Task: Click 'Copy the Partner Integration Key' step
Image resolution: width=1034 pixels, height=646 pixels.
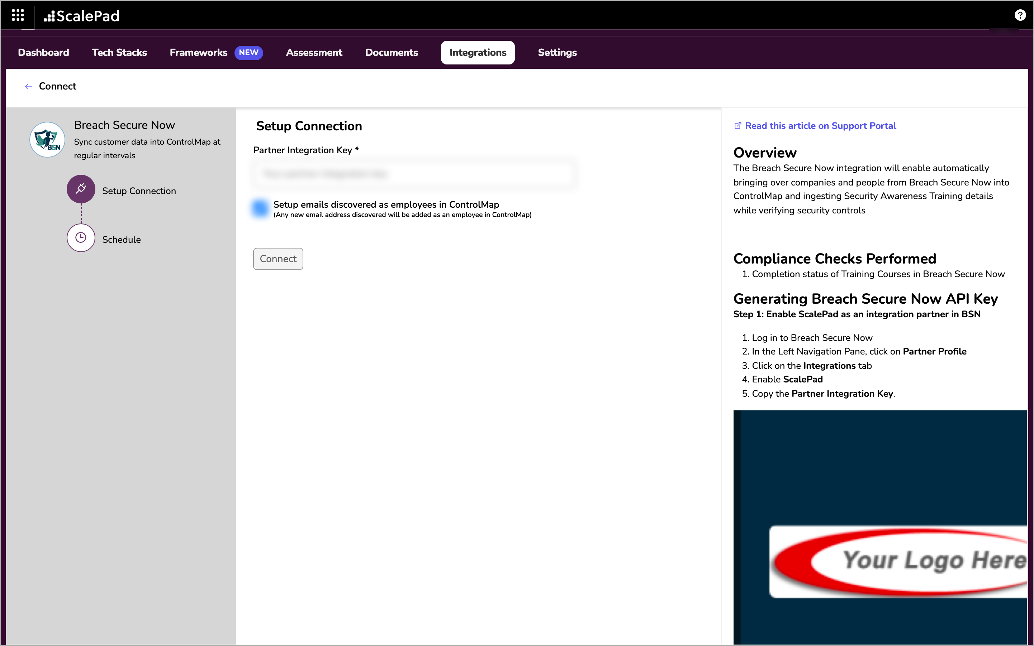Action: coord(823,394)
